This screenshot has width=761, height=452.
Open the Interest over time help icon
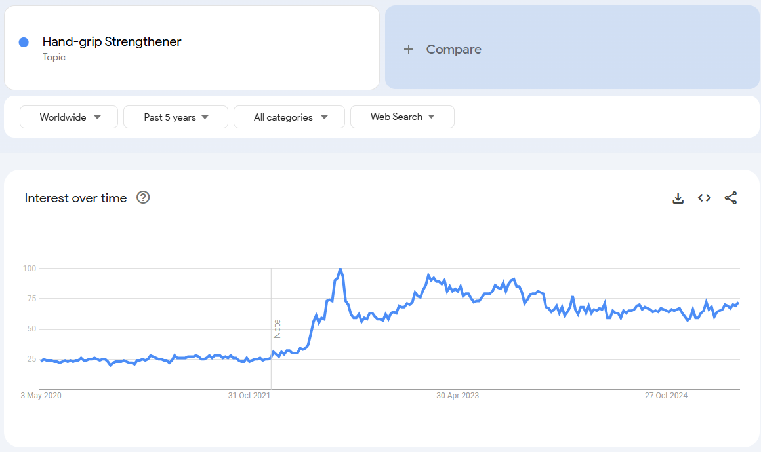(x=143, y=197)
